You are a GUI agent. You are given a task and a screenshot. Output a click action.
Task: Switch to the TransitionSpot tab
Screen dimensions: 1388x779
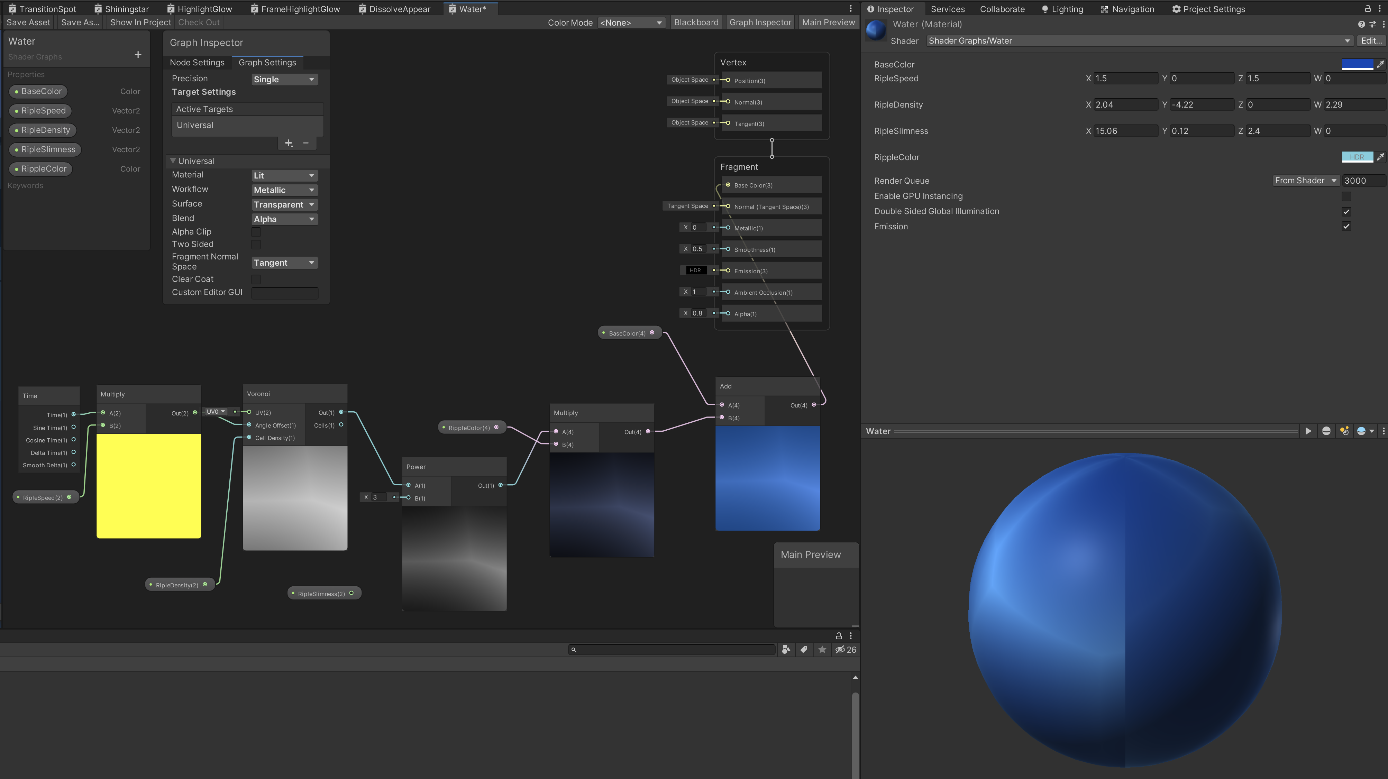pyautogui.click(x=43, y=9)
